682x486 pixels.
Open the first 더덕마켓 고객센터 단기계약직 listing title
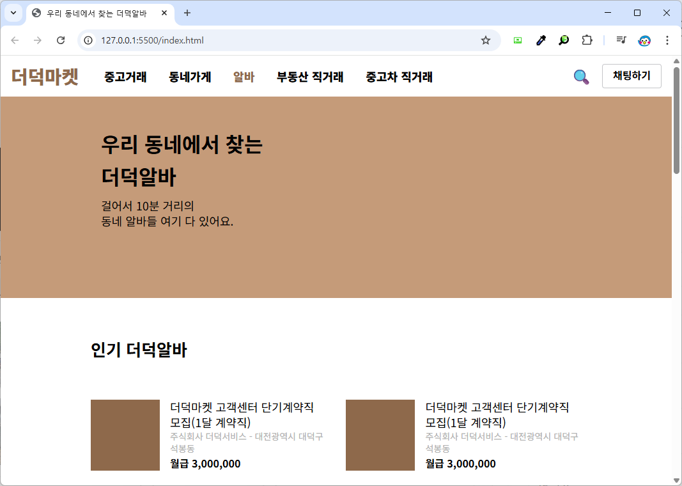pos(242,414)
